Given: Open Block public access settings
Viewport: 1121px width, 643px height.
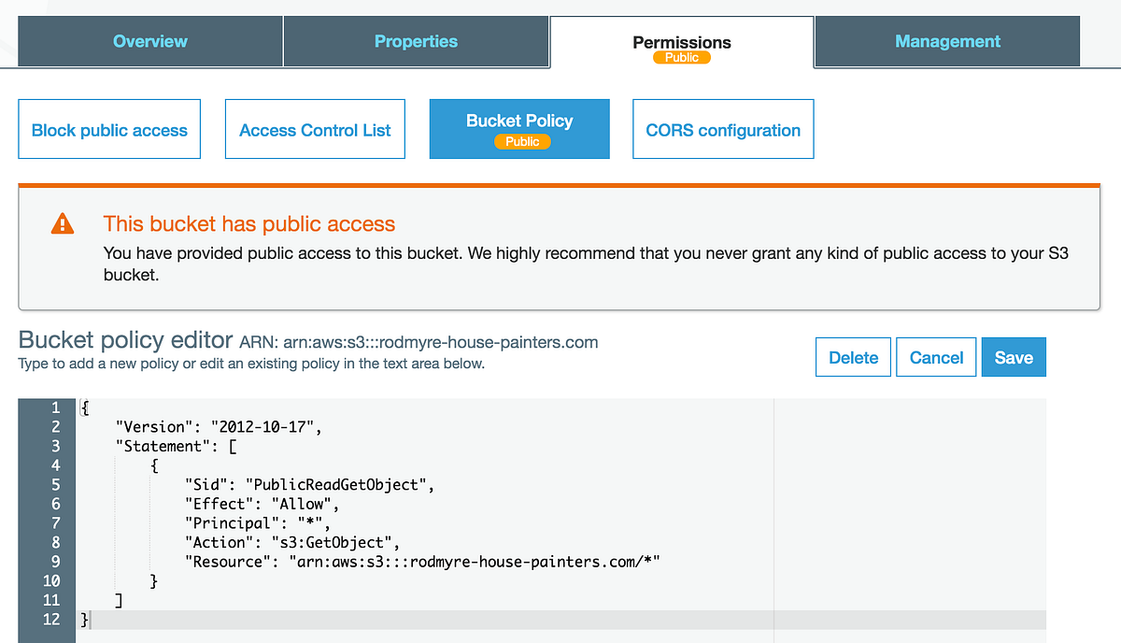Looking at the screenshot, I should (109, 129).
